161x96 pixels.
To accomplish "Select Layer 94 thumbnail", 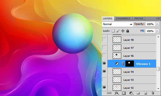I will click(117, 71).
